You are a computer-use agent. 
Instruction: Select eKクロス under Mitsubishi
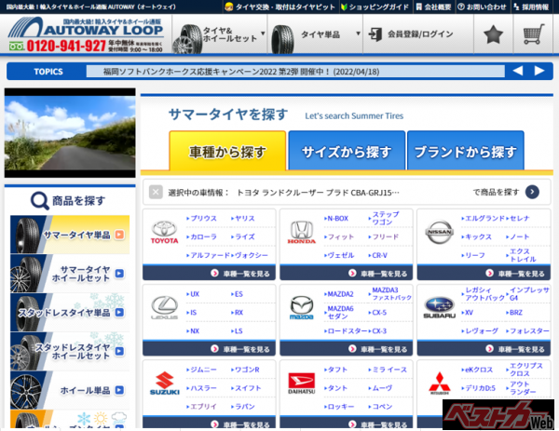pos(477,370)
